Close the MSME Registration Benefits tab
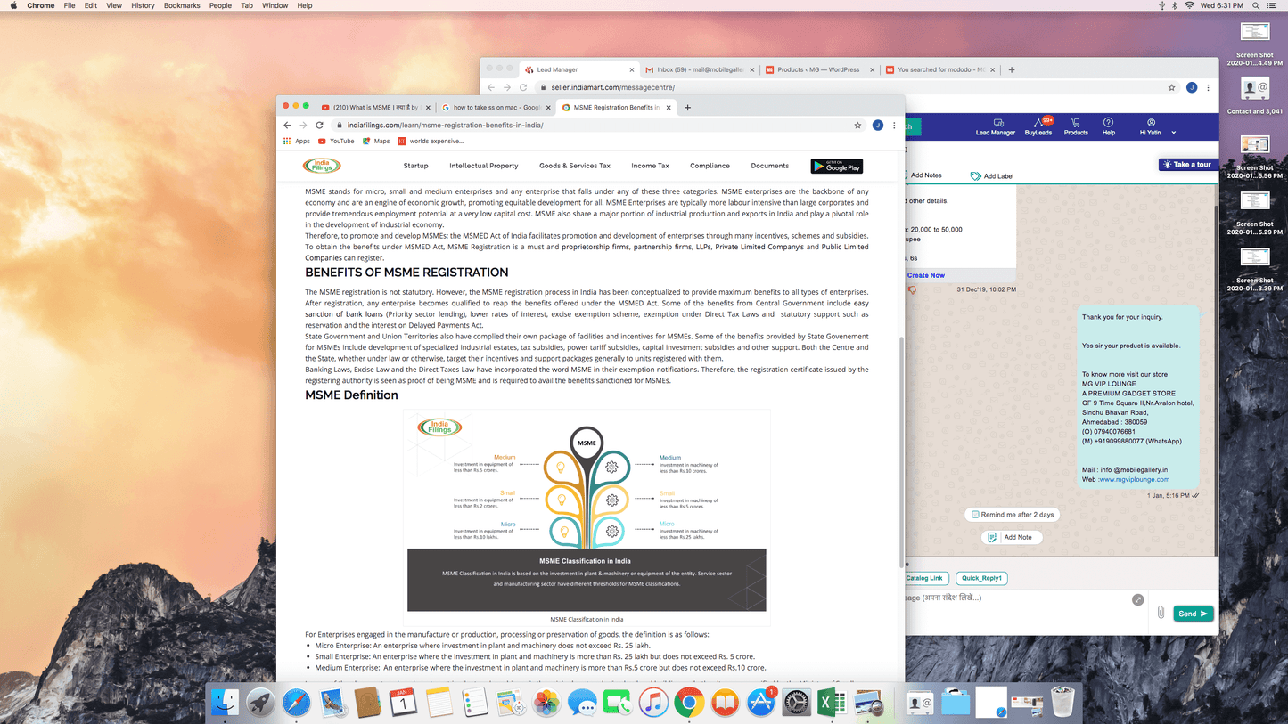Viewport: 1288px width, 724px height. click(x=669, y=108)
